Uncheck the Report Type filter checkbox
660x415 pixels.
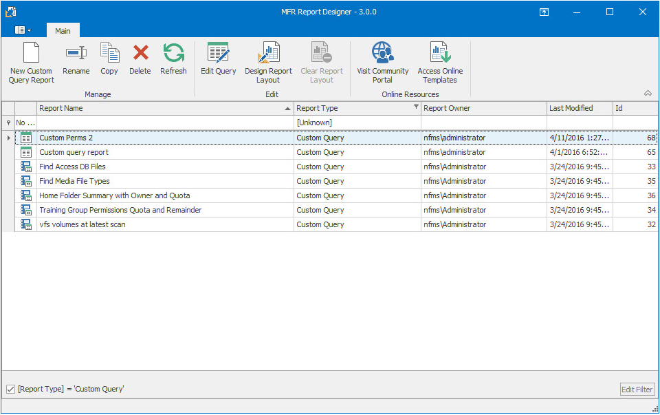point(10,389)
